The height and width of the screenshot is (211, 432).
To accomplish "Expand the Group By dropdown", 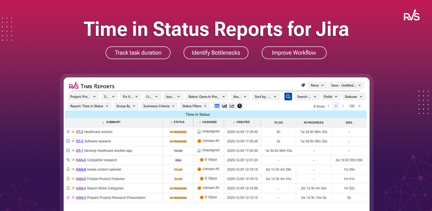I will coord(125,106).
